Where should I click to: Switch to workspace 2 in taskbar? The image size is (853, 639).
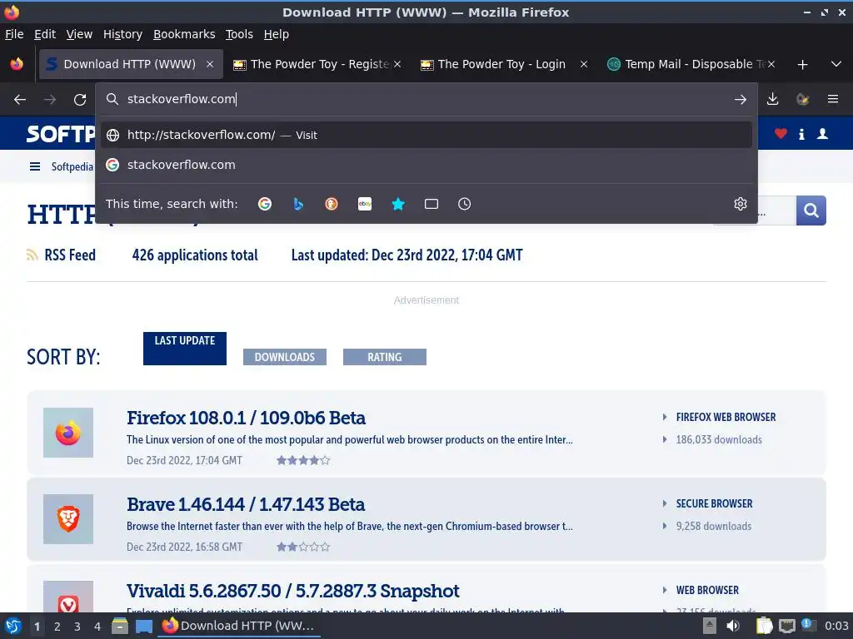57,627
